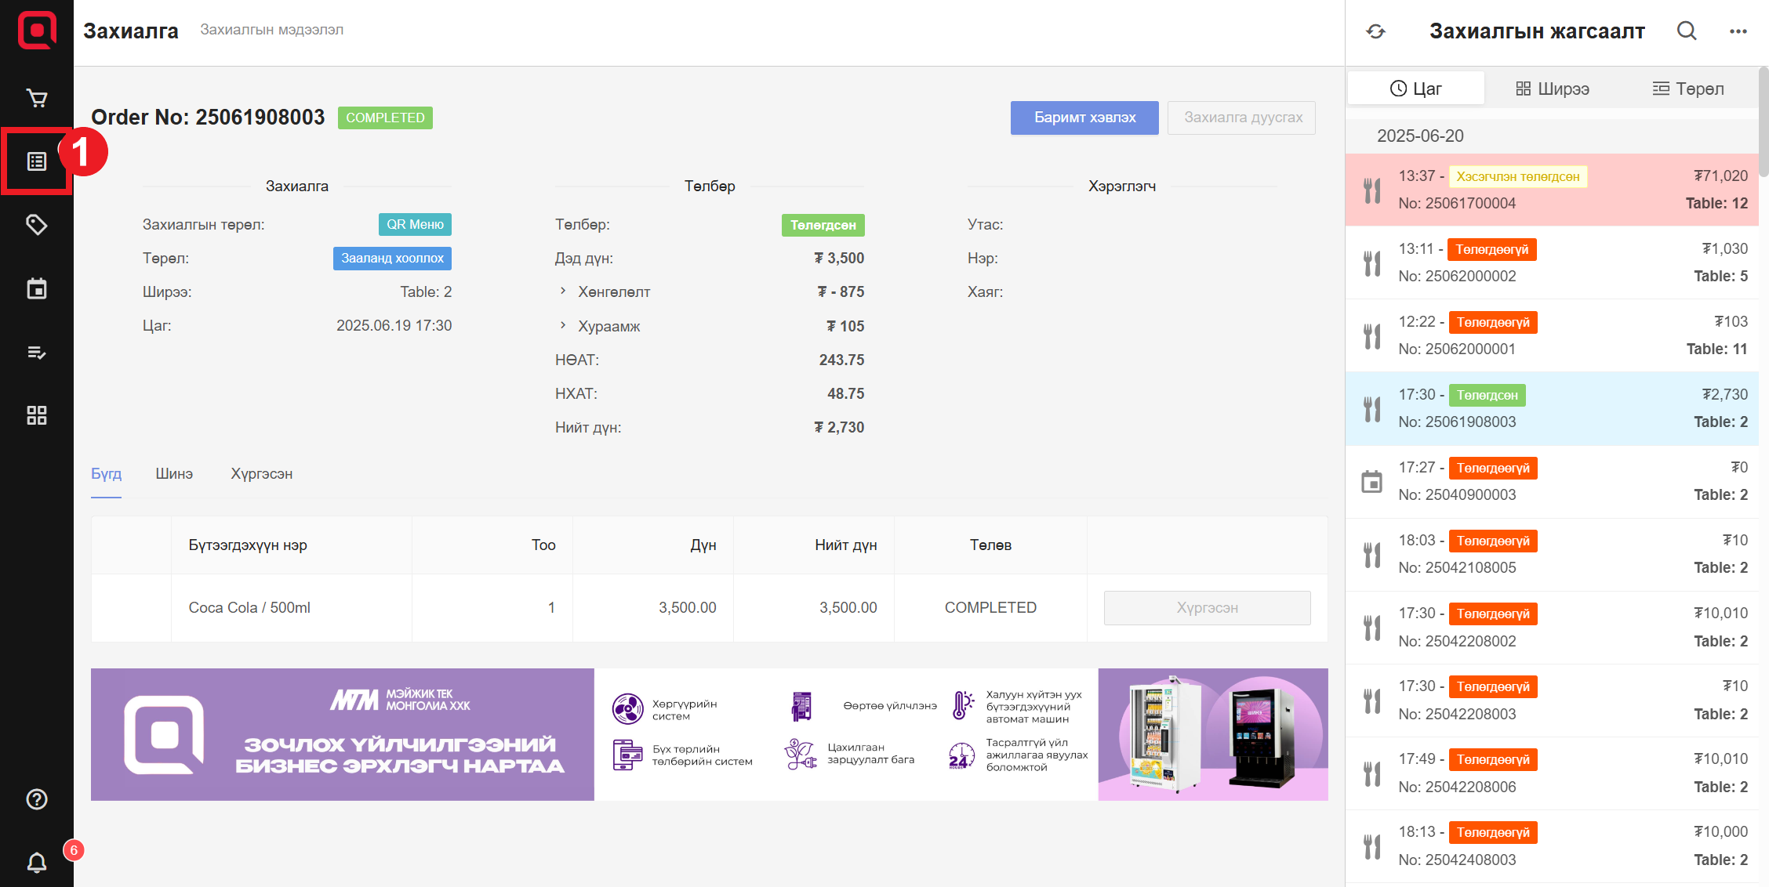Viewport: 1769px width, 887px height.
Task: Open notifications bell with 6 badge
Action: click(x=37, y=863)
